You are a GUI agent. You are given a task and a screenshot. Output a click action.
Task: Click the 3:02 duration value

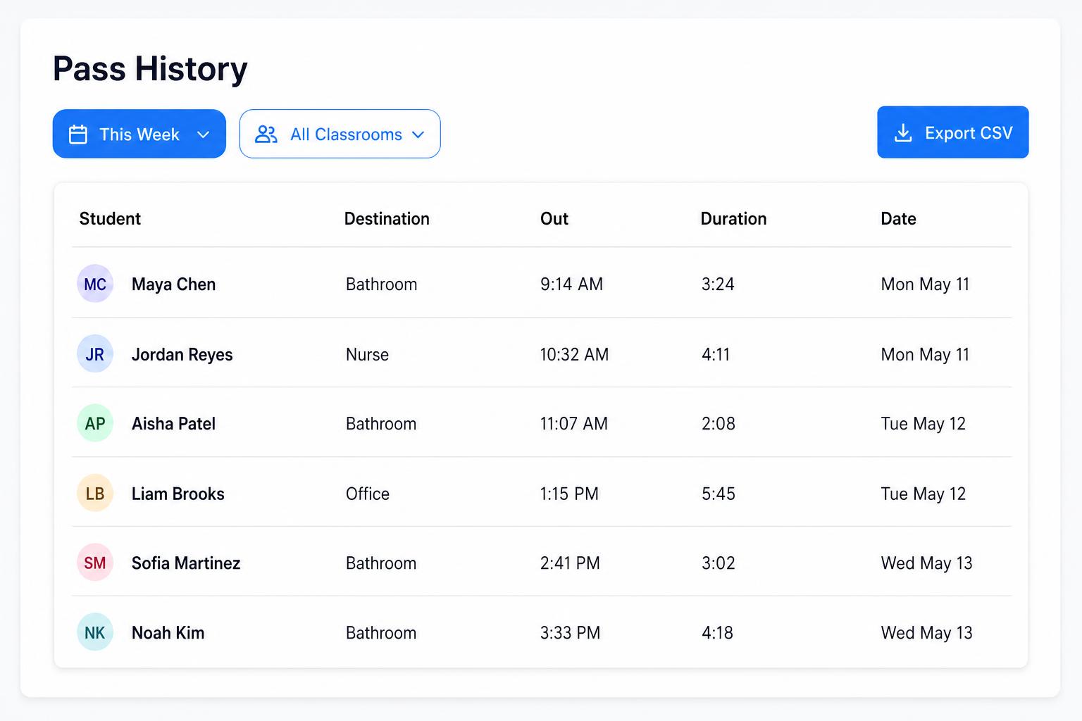[719, 563]
